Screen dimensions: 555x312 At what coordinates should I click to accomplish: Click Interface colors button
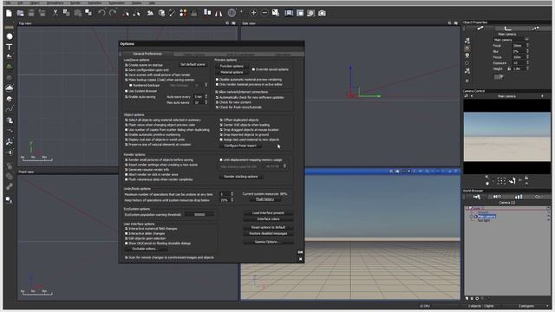tap(268, 219)
